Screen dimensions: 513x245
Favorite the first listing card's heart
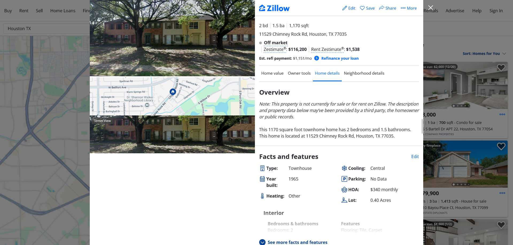[501, 68]
